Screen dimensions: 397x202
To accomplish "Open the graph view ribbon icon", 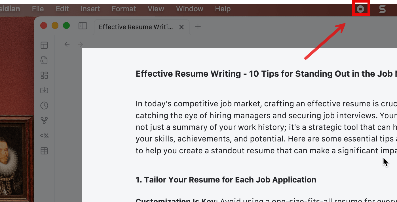I will [44, 121].
